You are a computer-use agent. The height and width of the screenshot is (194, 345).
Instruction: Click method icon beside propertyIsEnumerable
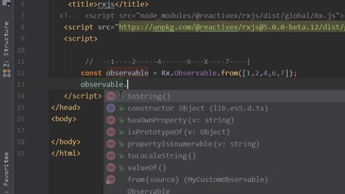click(111, 144)
